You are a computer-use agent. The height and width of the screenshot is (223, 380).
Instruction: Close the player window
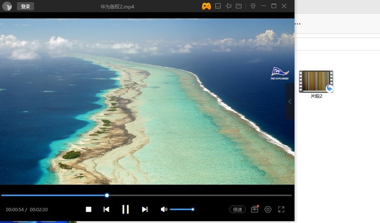(284, 6)
